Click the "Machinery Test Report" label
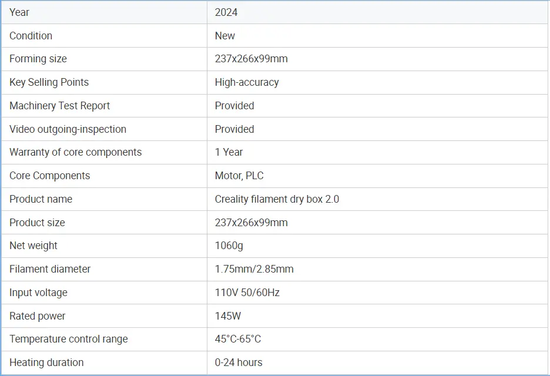 click(59, 106)
